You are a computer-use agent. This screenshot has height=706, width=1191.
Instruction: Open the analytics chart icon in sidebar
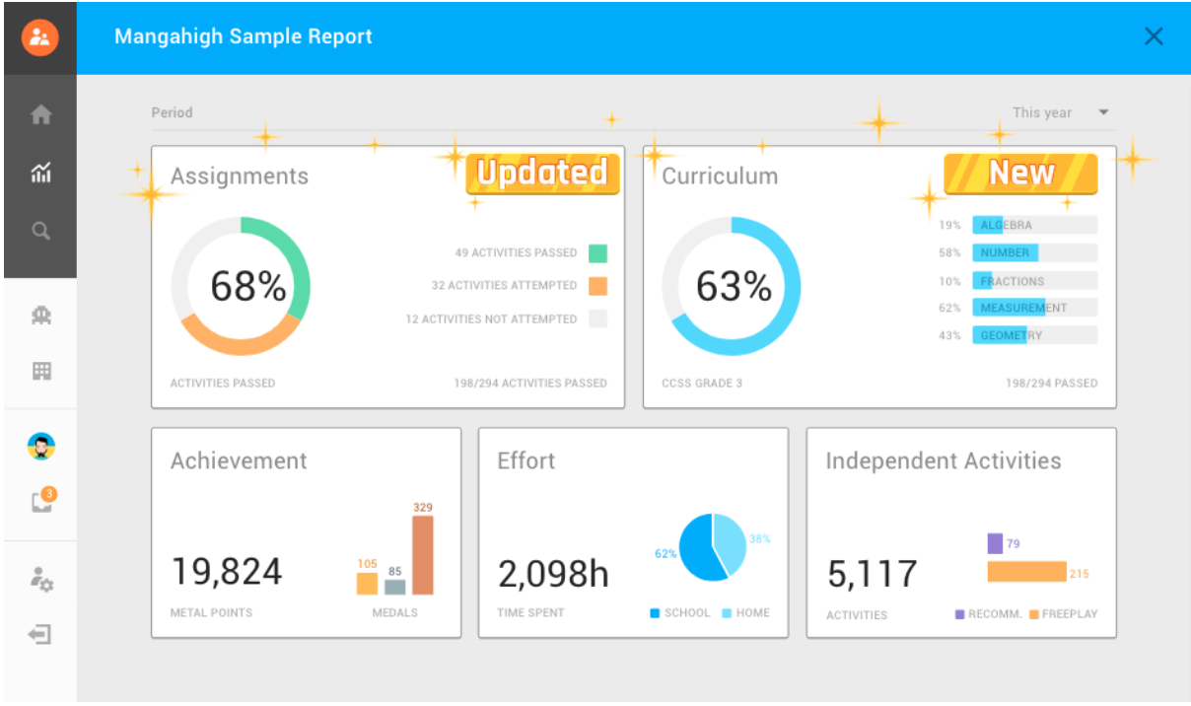point(40,174)
